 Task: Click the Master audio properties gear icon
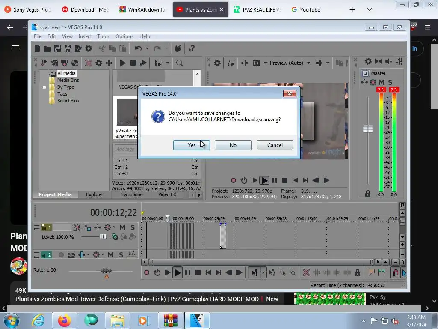(x=368, y=61)
